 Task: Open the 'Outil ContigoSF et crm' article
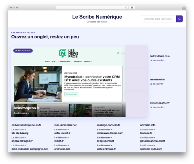click(107, 113)
